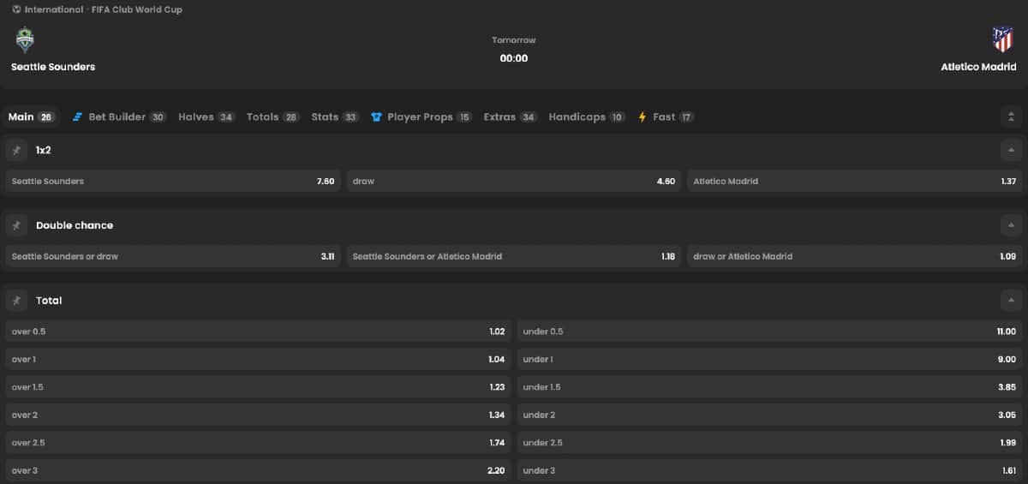Pick over 1 at 1.04
The image size is (1028, 484).
258,360
